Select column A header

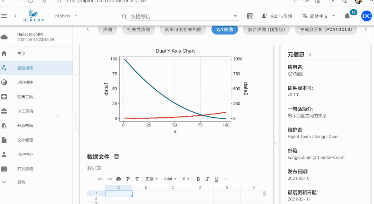(119, 188)
